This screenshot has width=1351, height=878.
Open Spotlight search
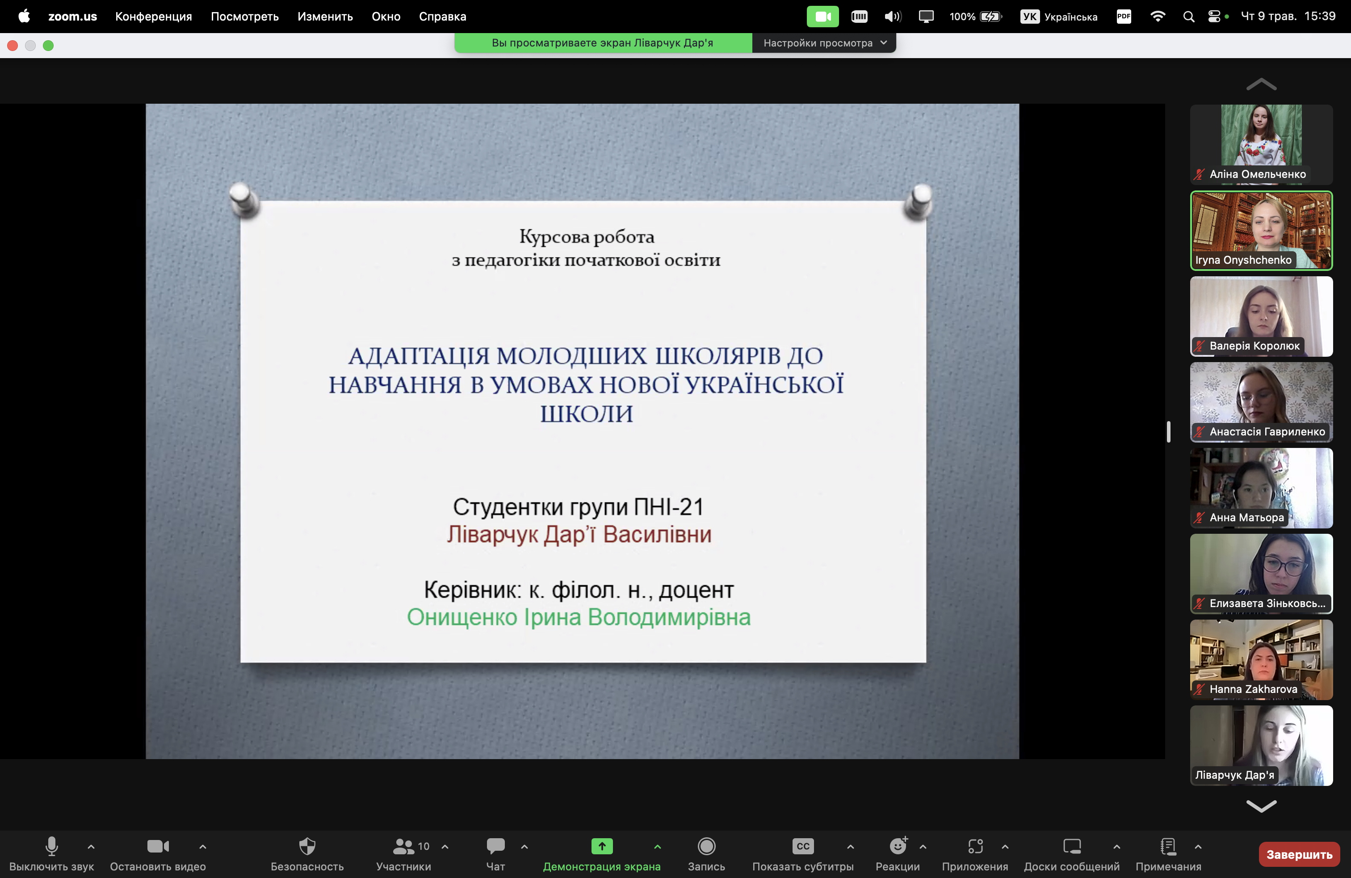pos(1189,16)
